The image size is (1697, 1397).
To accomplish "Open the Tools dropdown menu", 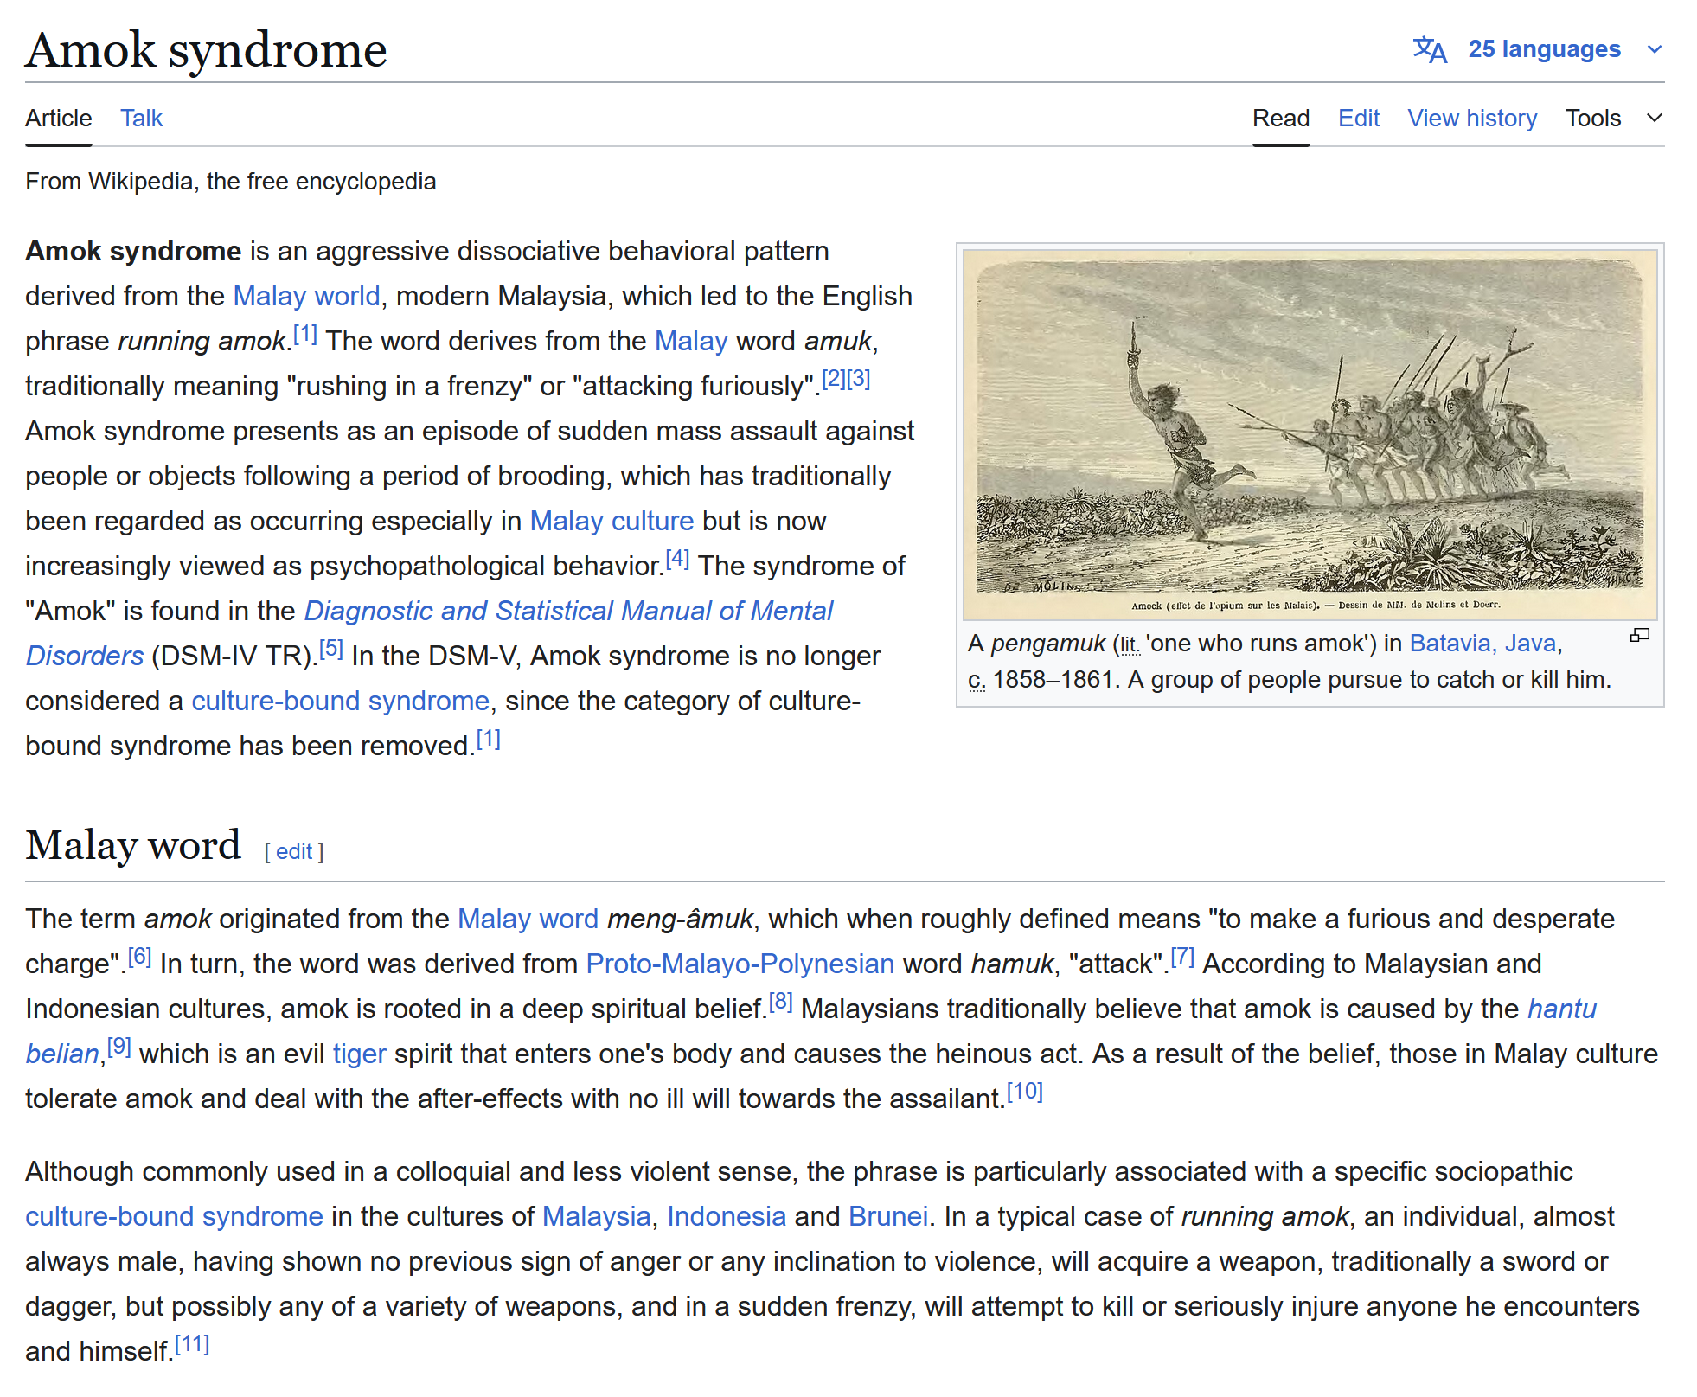I will [x=1592, y=119].
